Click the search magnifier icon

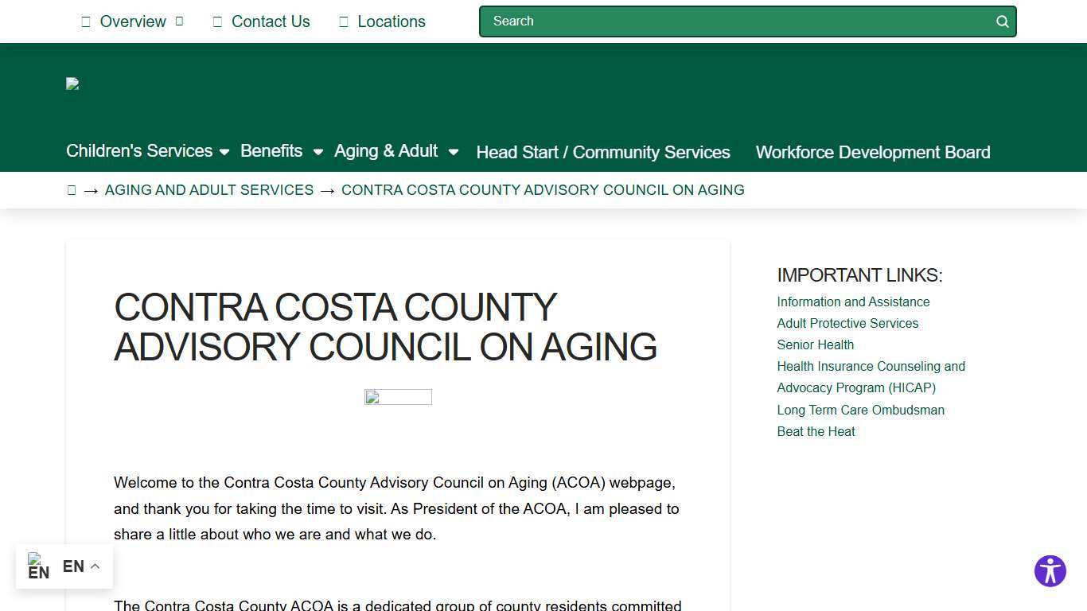coord(1002,21)
